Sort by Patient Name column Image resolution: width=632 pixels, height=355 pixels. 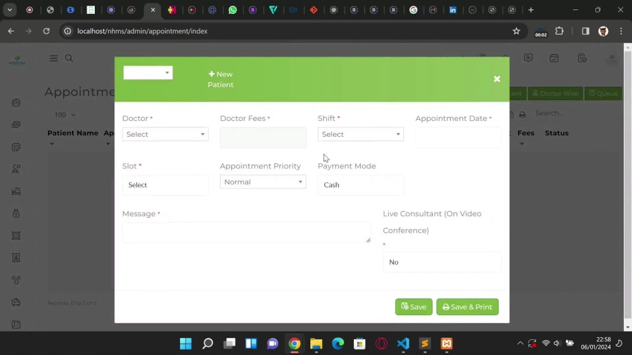(73, 133)
